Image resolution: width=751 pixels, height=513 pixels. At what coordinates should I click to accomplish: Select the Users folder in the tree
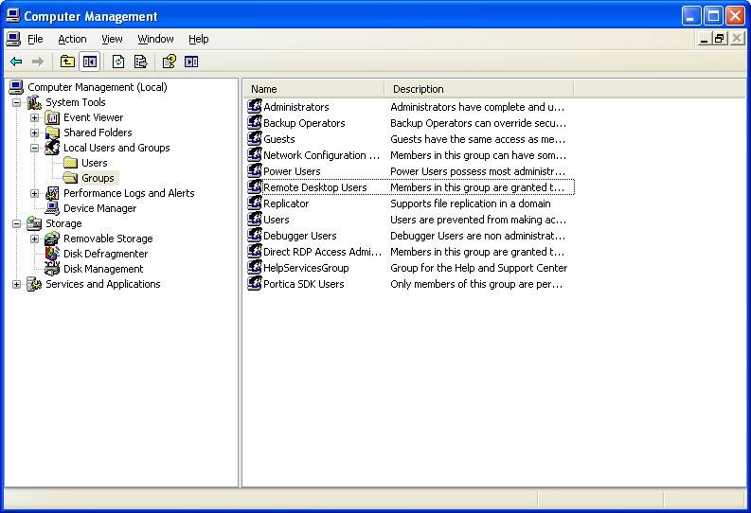[x=94, y=163]
